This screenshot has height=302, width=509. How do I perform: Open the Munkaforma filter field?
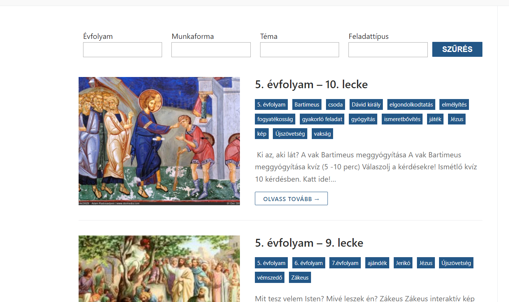(211, 50)
